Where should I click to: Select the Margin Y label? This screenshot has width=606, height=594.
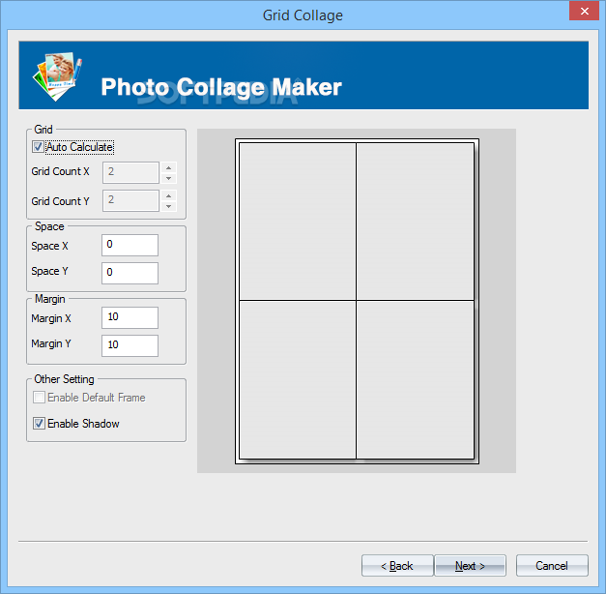click(x=51, y=343)
